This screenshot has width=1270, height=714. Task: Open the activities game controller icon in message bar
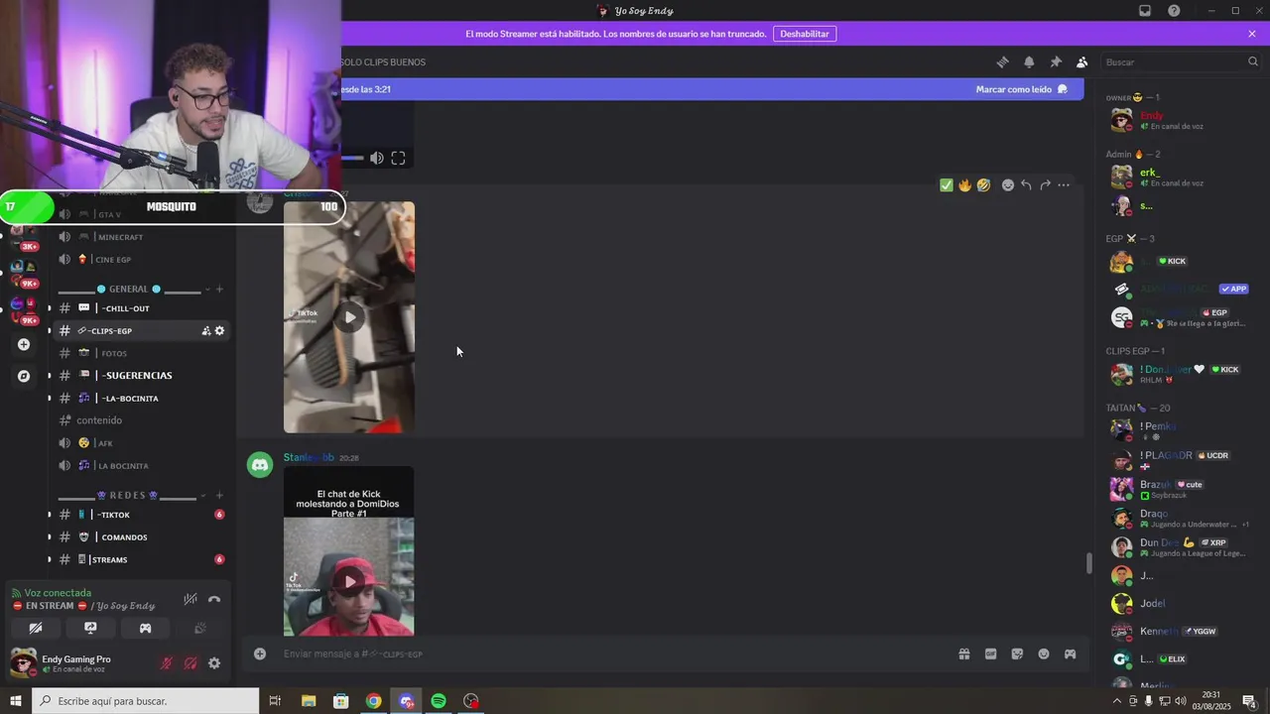tap(1070, 654)
